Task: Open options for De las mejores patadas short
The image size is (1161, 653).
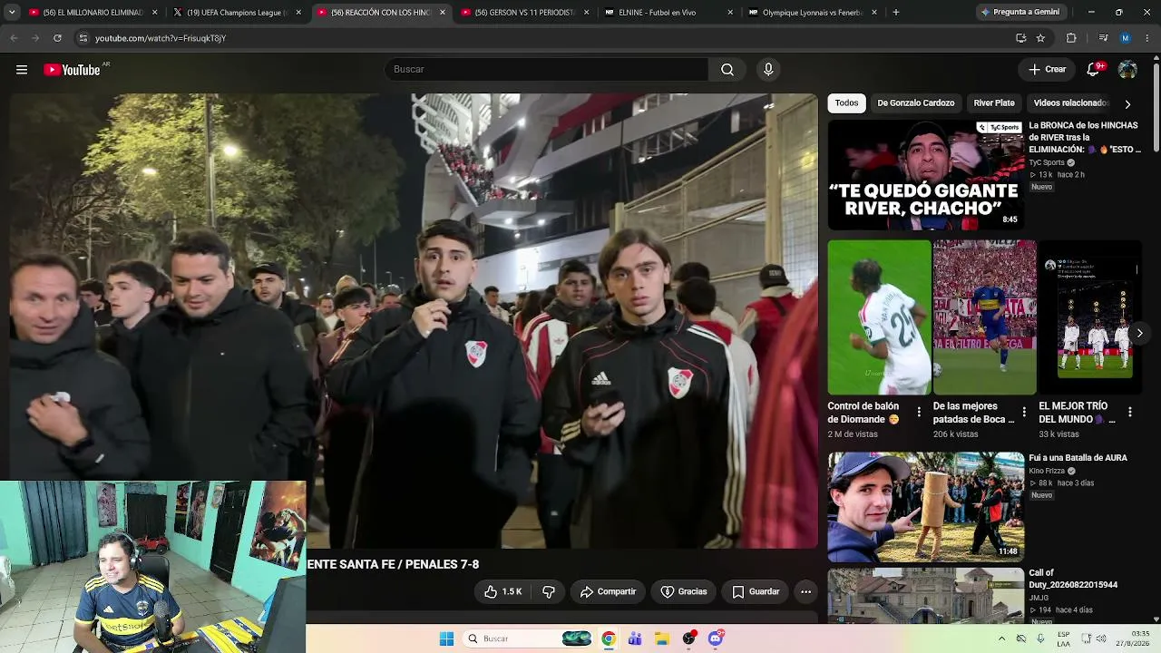Action: [x=1024, y=412]
